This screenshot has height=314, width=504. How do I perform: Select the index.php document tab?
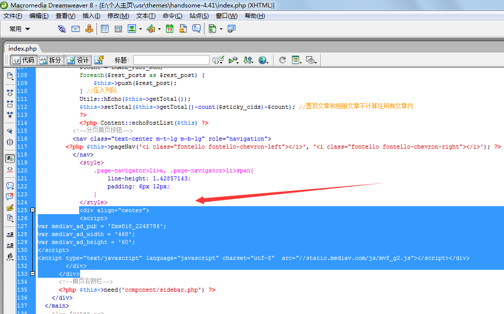(22, 49)
